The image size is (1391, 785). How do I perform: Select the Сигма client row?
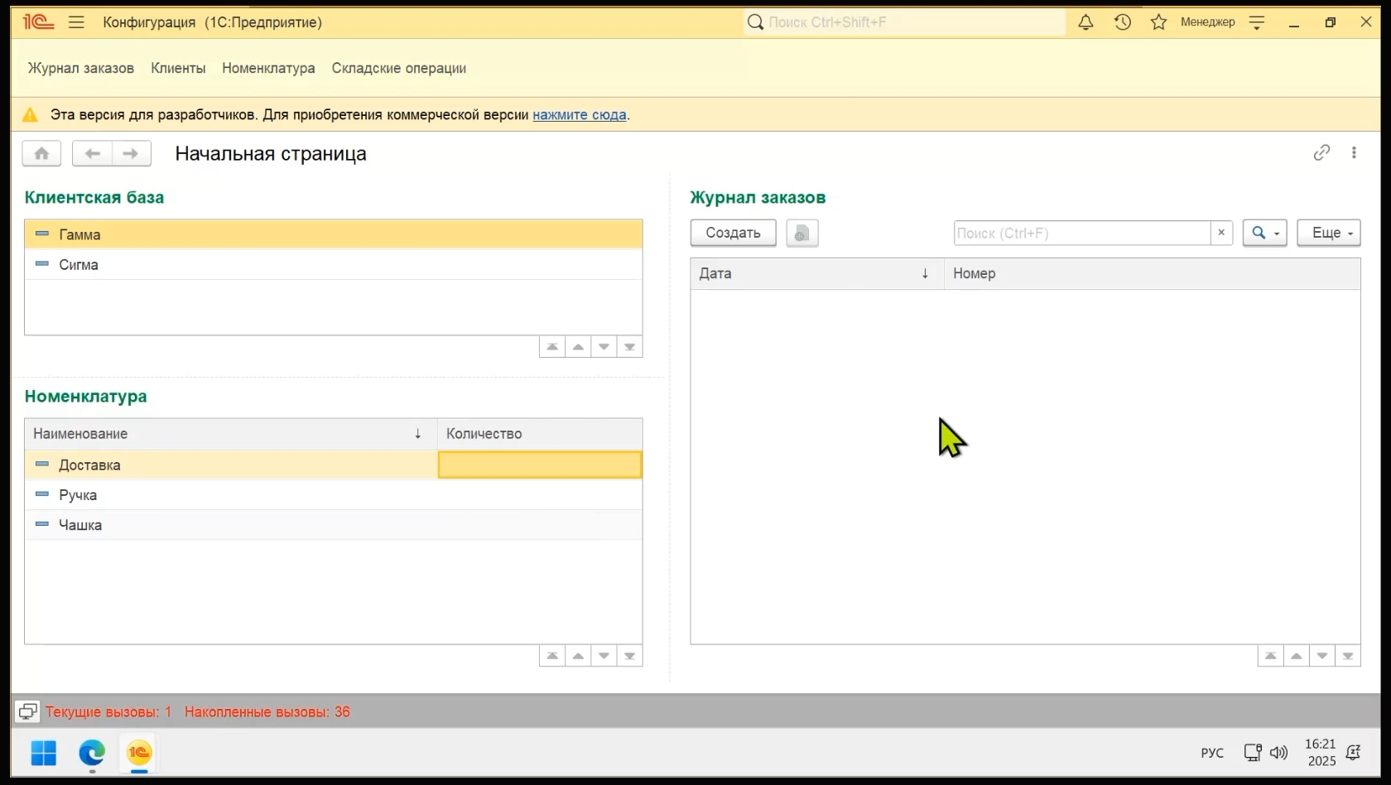click(x=79, y=265)
